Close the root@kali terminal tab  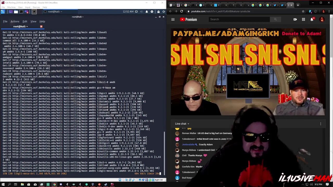point(41,26)
